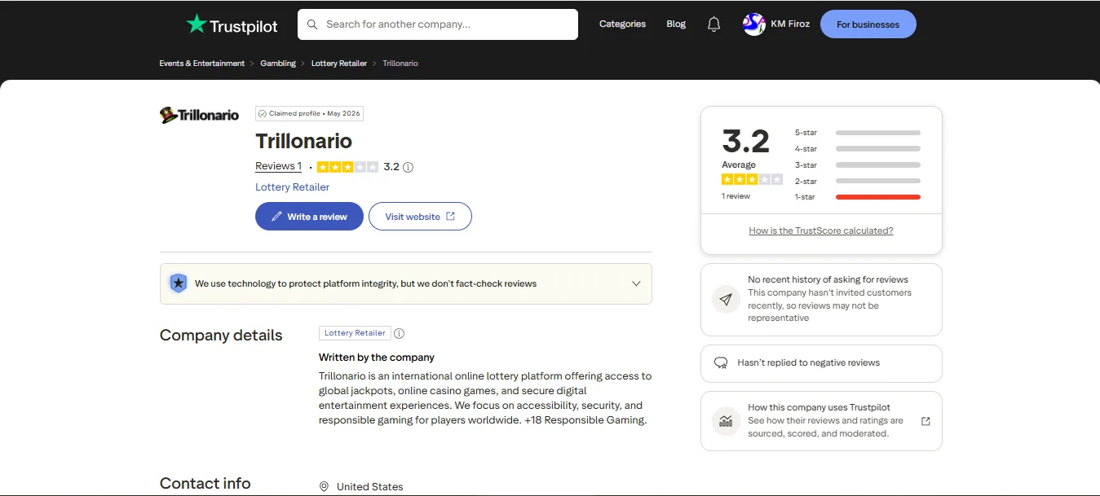Click the search magnifier icon
This screenshot has width=1100, height=496.
[x=312, y=24]
